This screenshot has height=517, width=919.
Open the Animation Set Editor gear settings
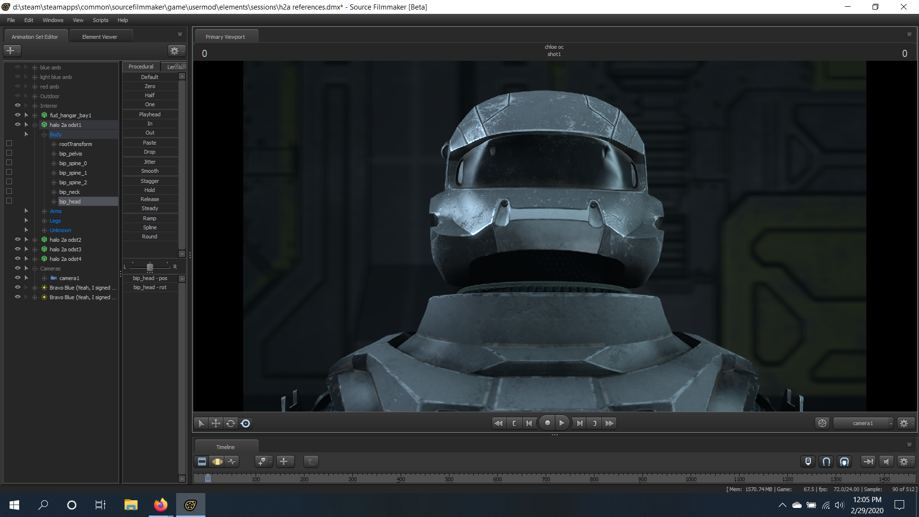click(x=176, y=50)
